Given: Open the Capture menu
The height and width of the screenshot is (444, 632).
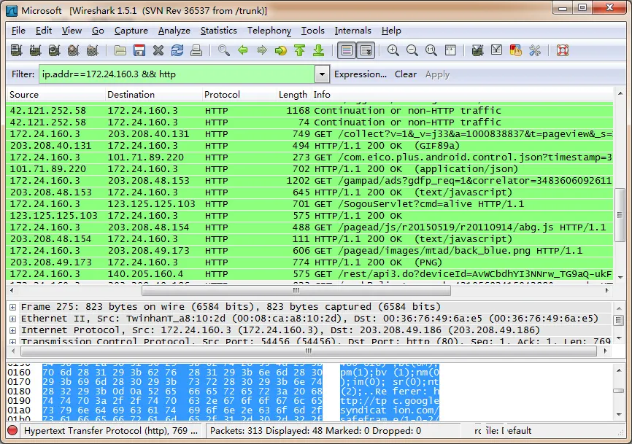Looking at the screenshot, I should click(x=131, y=31).
